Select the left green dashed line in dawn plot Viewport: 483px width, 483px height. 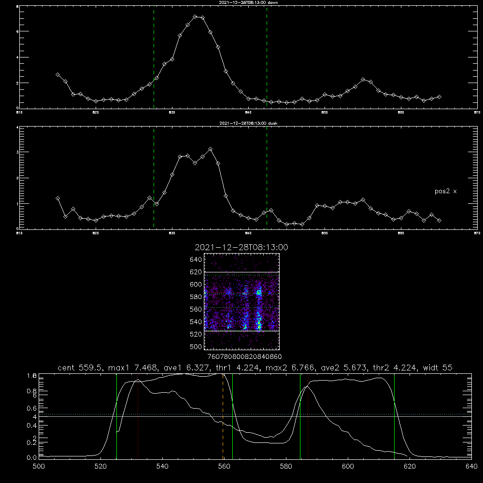(x=154, y=57)
